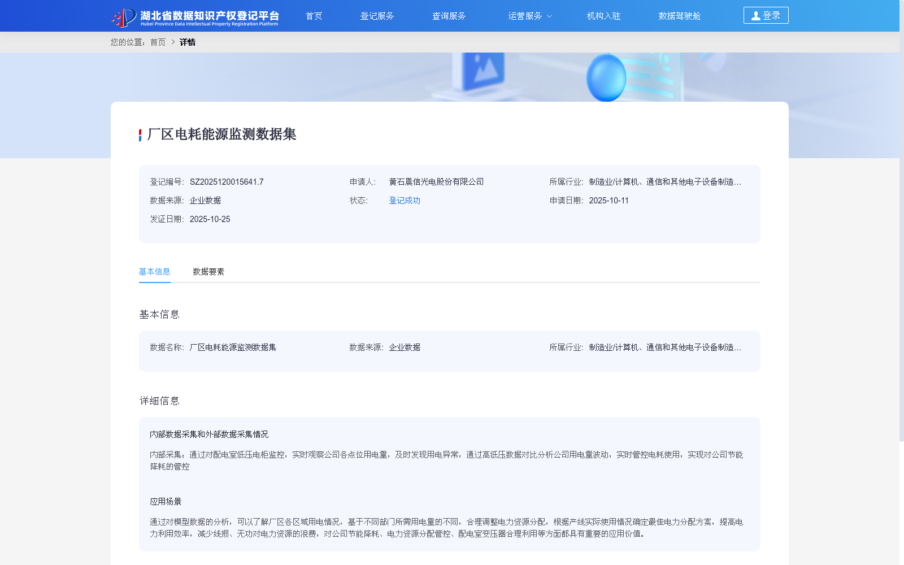Click the user icon in login button
The width and height of the screenshot is (904, 565).
click(755, 16)
